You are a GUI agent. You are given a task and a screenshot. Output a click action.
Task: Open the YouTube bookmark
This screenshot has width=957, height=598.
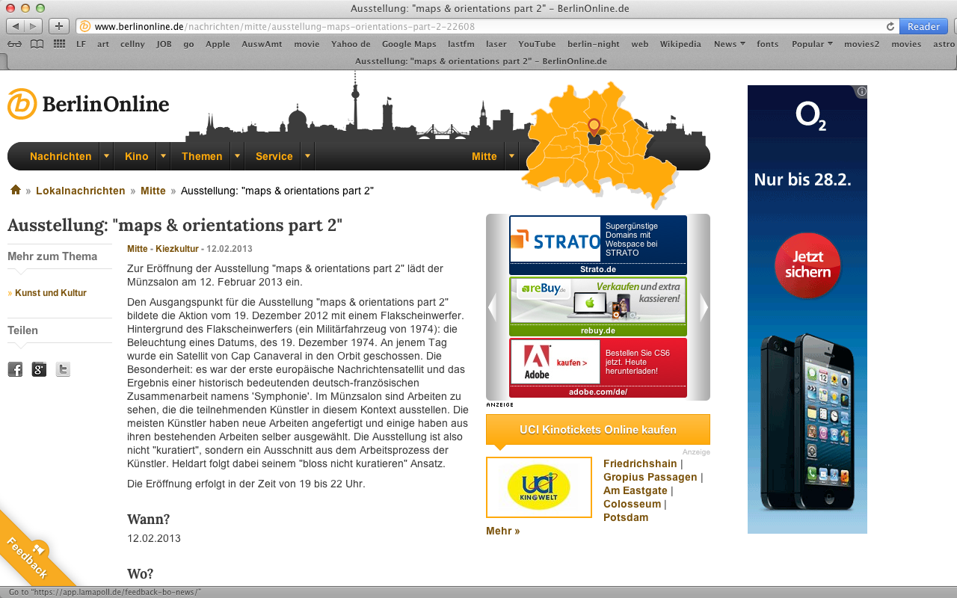point(537,44)
